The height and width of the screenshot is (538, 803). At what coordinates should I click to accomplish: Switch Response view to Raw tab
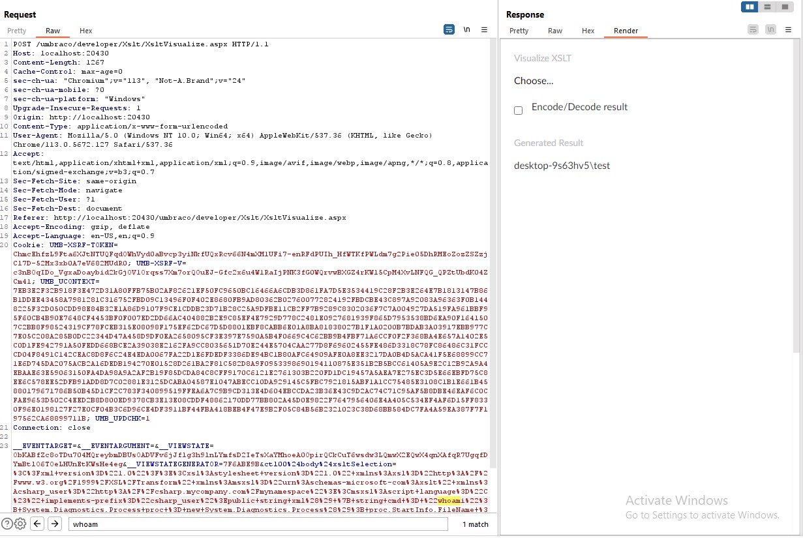click(555, 31)
